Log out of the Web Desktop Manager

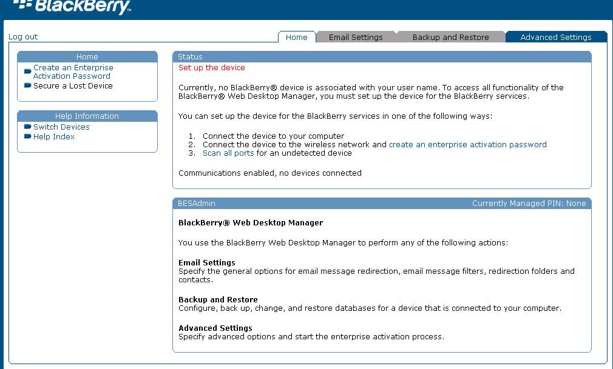[23, 37]
